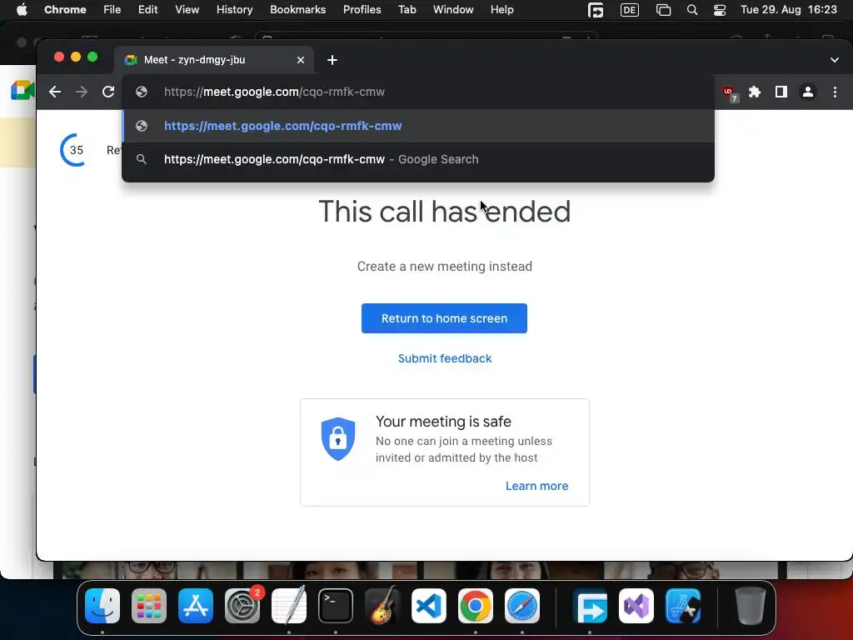The image size is (853, 640).
Task: Click the date and time clock
Action: 788,10
